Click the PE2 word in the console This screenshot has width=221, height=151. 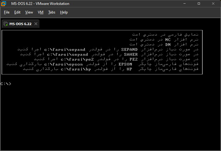pos(134,59)
